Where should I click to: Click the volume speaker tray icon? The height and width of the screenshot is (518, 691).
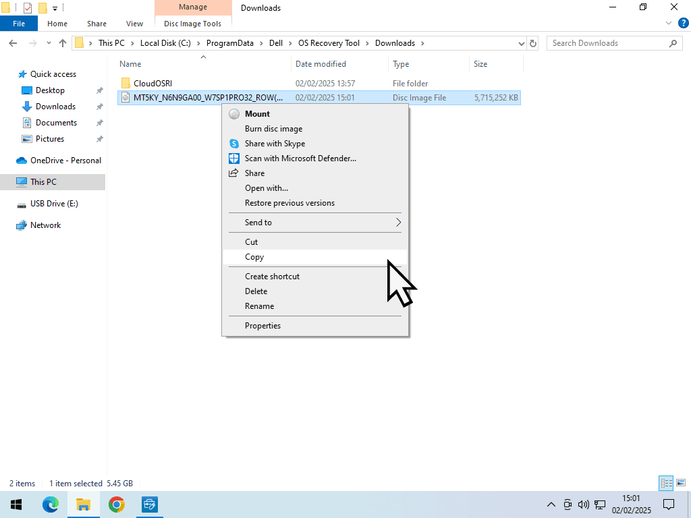584,505
